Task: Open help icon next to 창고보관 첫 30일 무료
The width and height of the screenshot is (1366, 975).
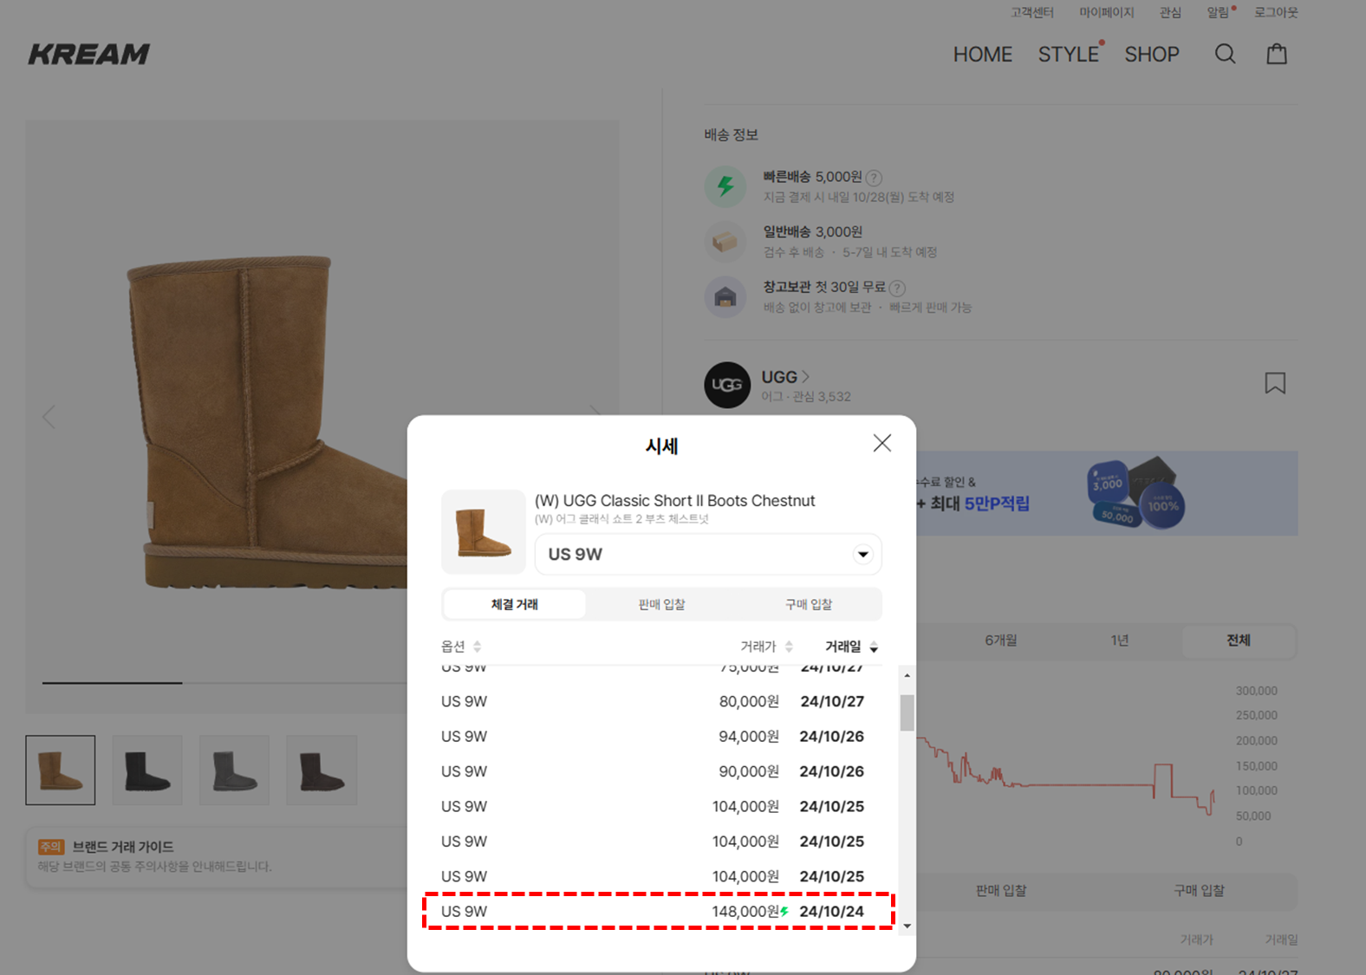Action: click(898, 288)
